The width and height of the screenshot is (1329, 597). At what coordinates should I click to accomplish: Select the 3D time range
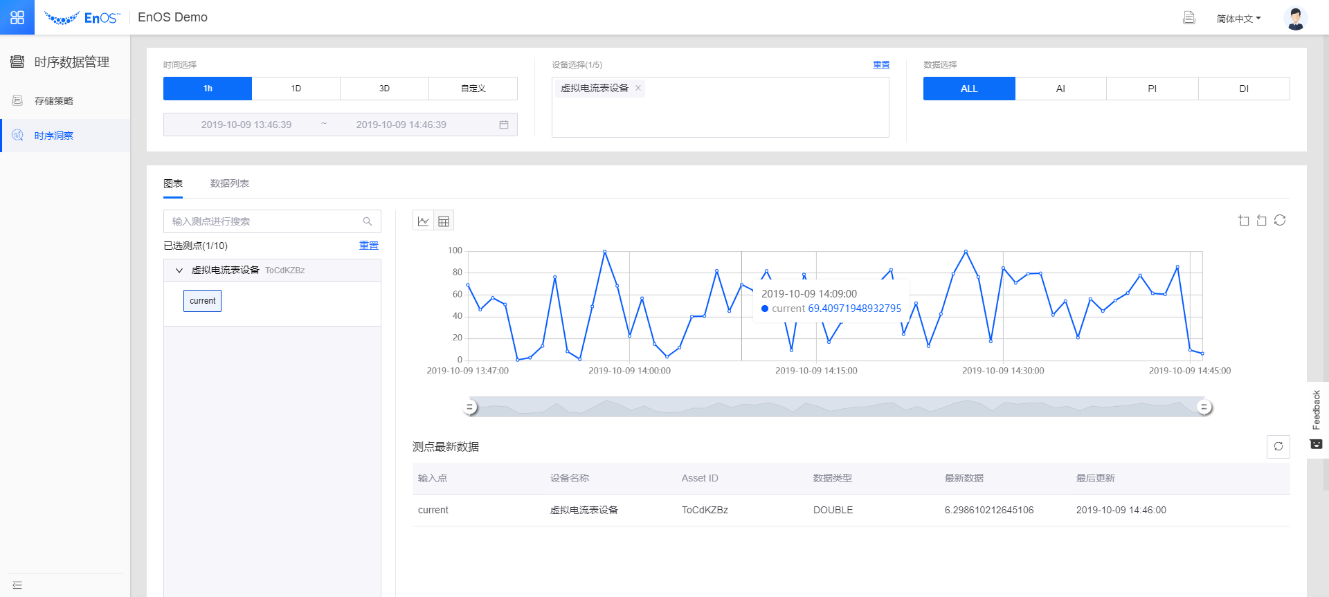(385, 89)
